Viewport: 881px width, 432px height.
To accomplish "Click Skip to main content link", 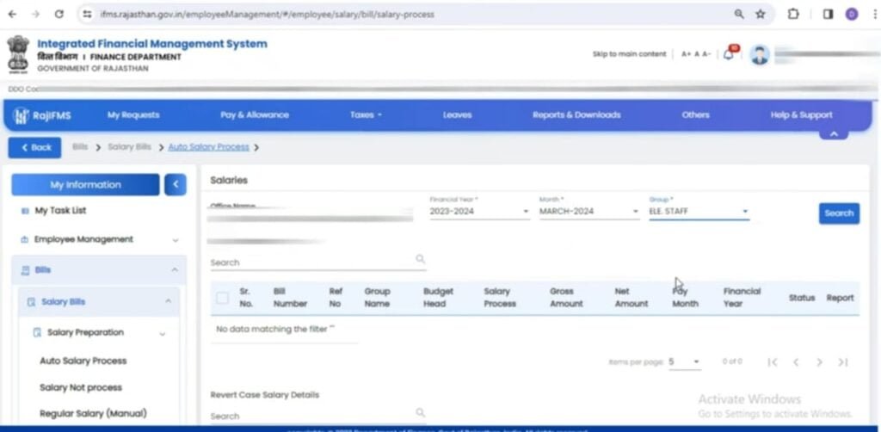I will (629, 54).
